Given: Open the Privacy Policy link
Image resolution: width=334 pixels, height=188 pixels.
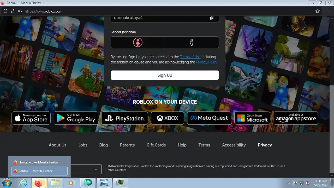Looking at the screenshot, I should [x=207, y=62].
